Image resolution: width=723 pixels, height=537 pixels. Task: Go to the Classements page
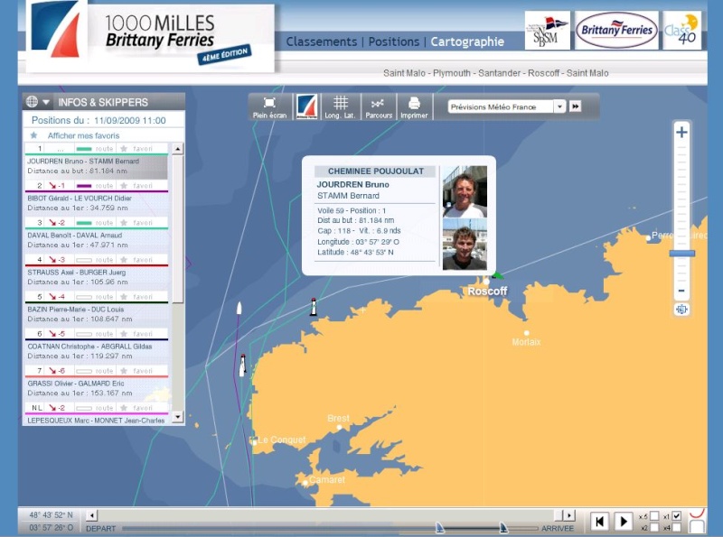322,42
